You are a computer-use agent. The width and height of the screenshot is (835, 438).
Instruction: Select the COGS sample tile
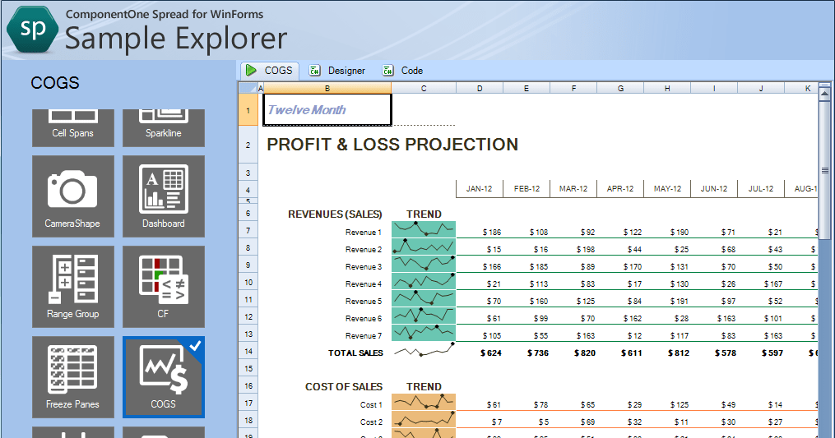click(x=164, y=377)
